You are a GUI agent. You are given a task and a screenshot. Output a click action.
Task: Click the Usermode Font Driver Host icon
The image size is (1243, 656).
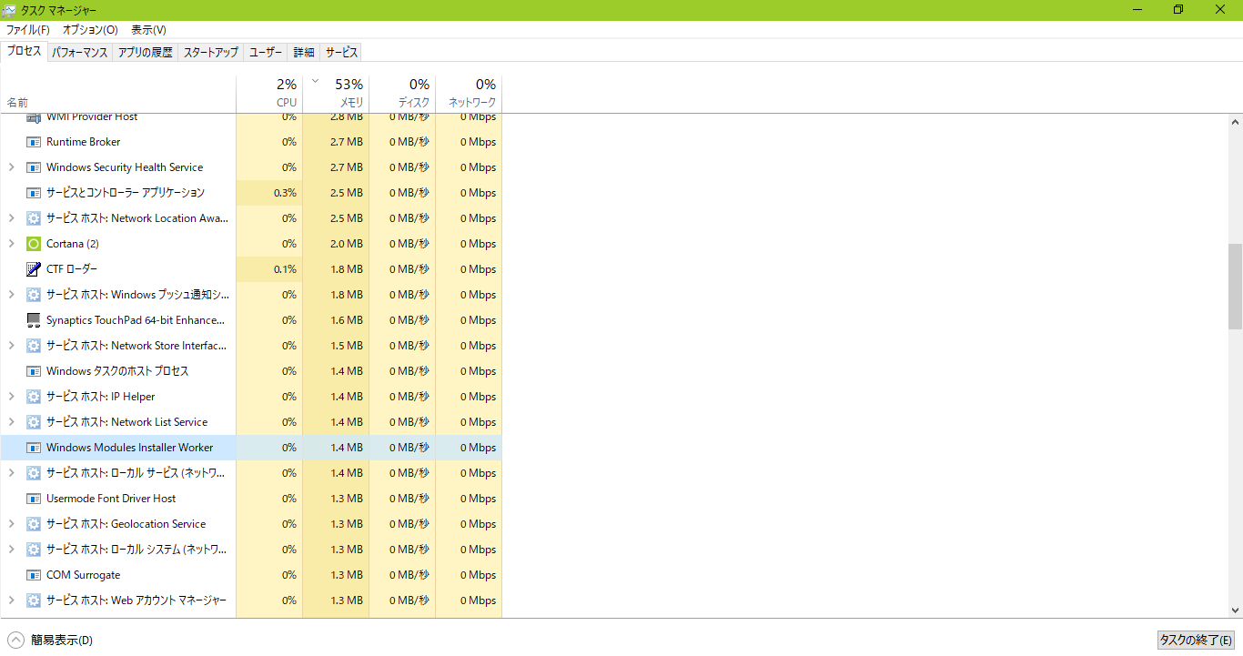point(34,499)
